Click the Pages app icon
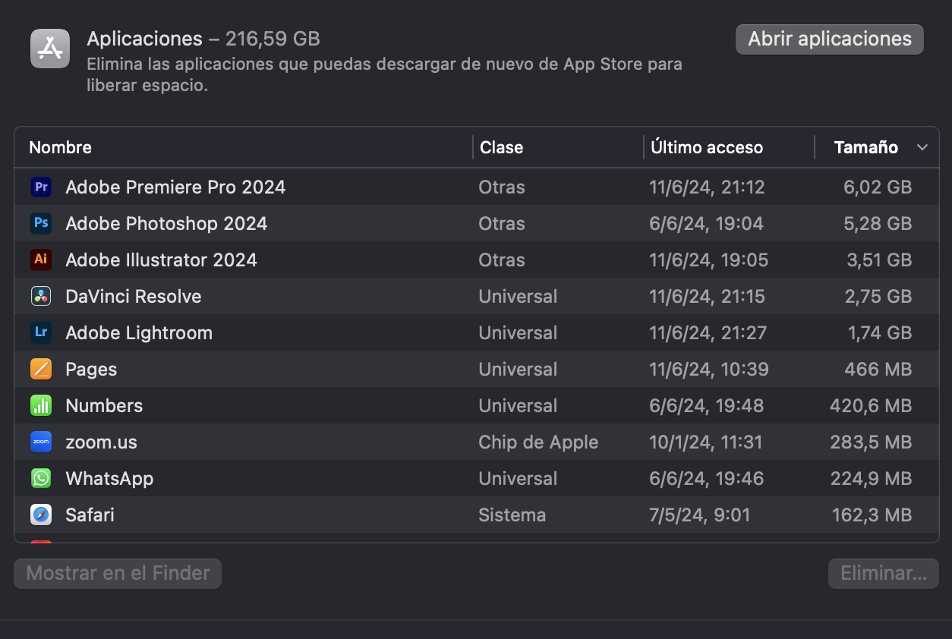952x639 pixels. tap(41, 369)
